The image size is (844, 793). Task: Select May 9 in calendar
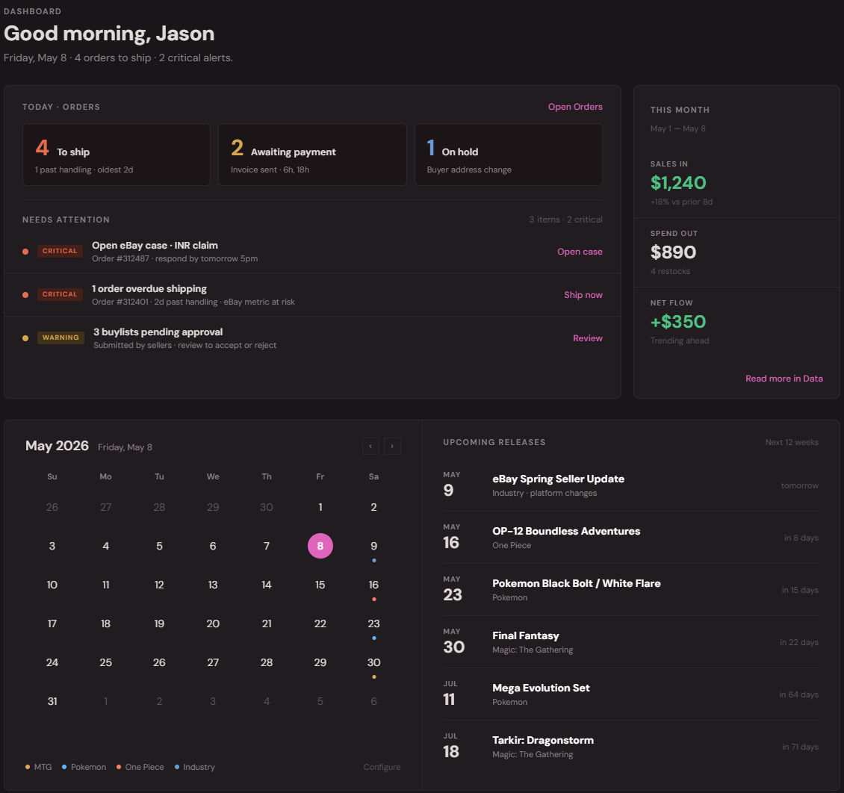[373, 546]
